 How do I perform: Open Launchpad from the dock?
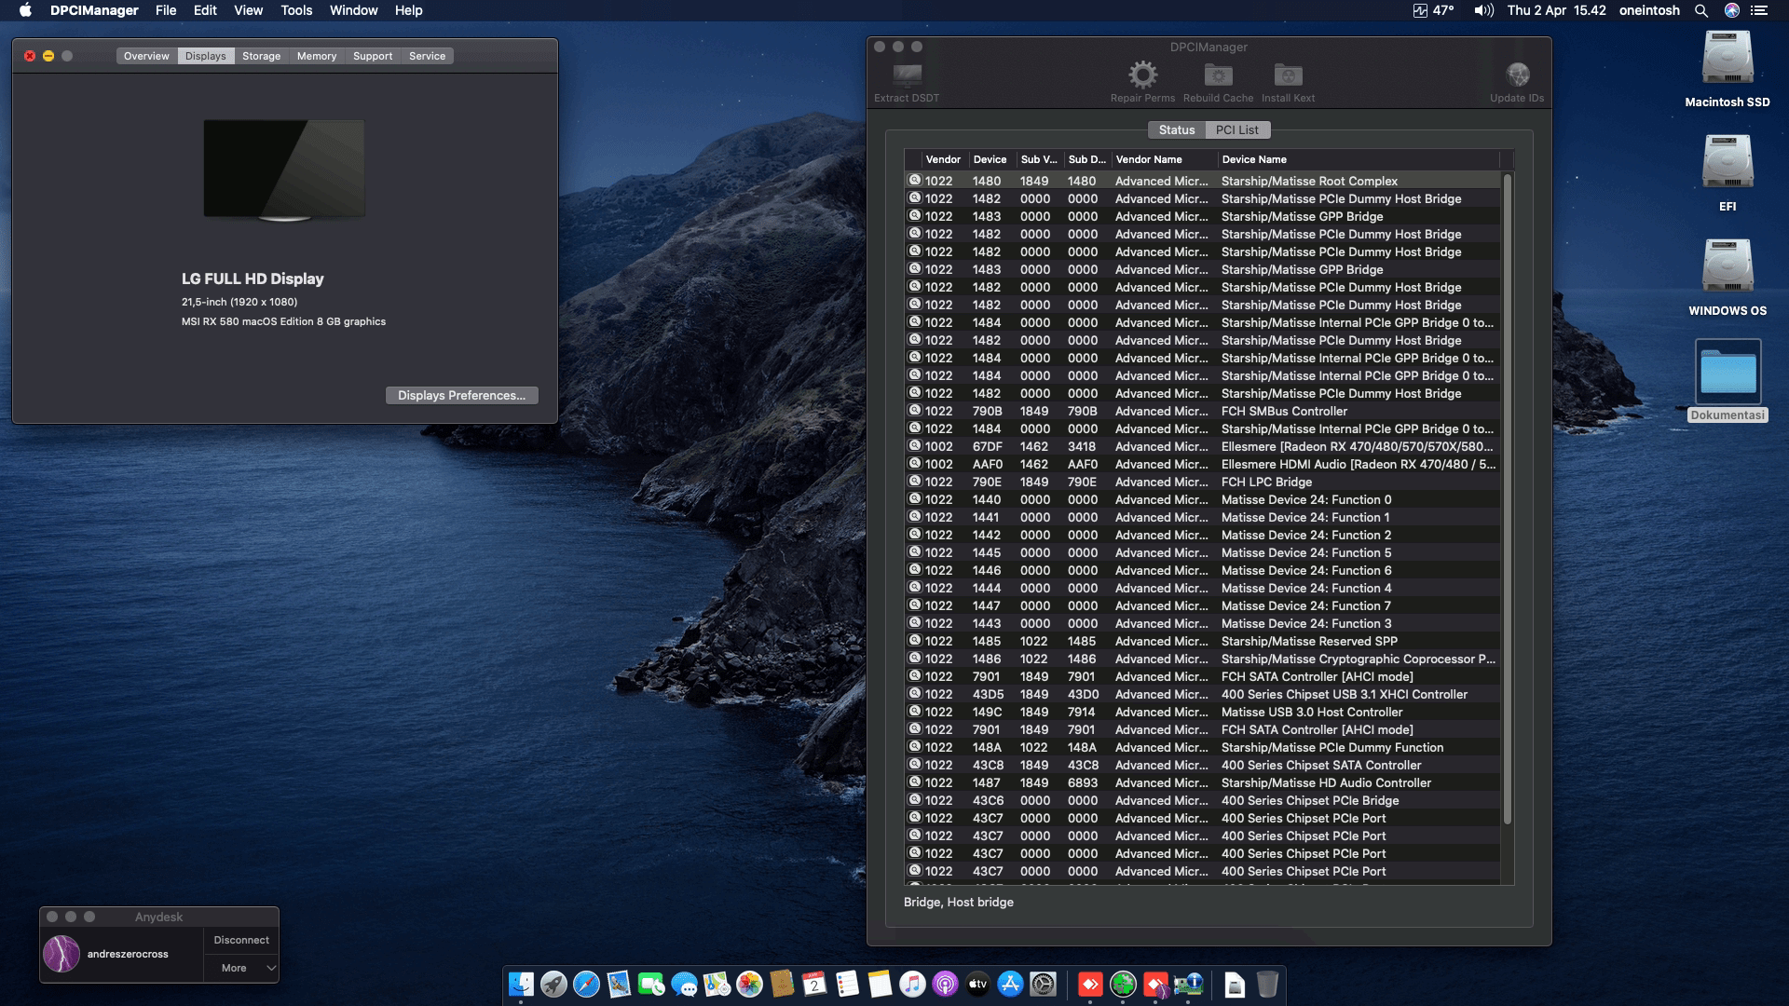[x=553, y=984]
